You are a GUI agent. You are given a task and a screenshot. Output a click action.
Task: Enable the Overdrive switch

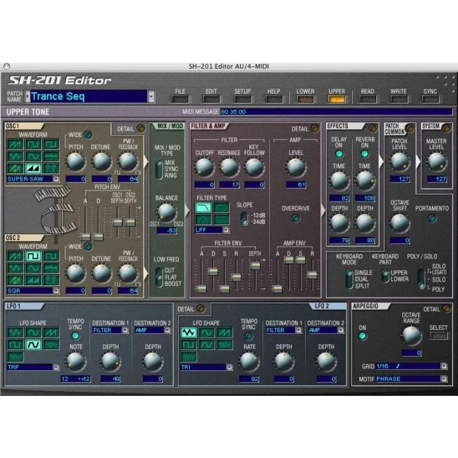(x=296, y=219)
